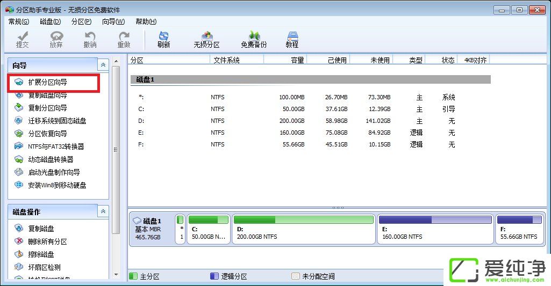This screenshot has width=551, height=286.
Task: Click 坏扇区检测 in disk operations
Action: click(37, 267)
